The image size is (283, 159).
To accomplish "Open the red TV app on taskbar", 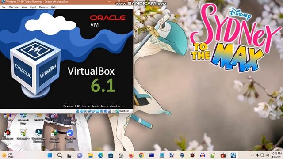I will [223, 155].
